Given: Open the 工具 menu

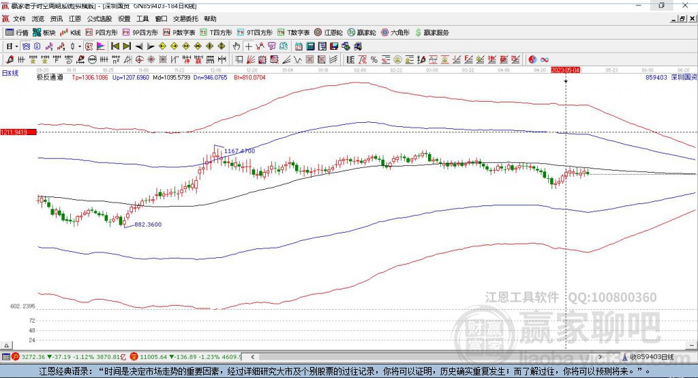Looking at the screenshot, I should 142,18.
